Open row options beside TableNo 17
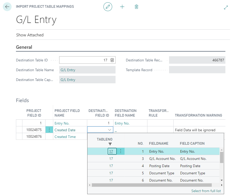 coord(121,151)
